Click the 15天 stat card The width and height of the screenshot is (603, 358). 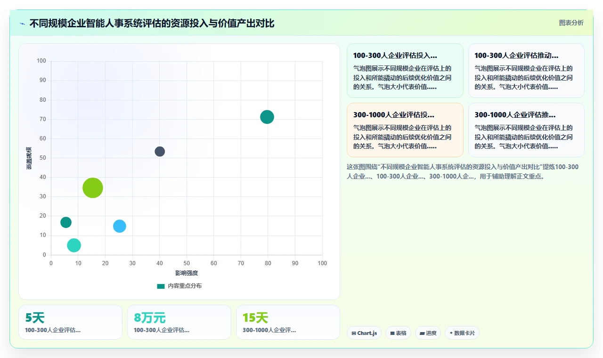click(288, 322)
